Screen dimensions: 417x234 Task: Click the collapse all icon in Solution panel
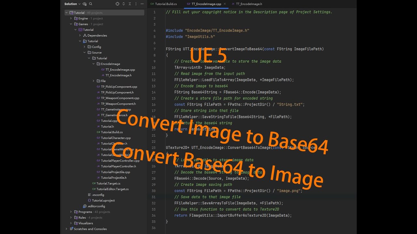tap(129, 4)
